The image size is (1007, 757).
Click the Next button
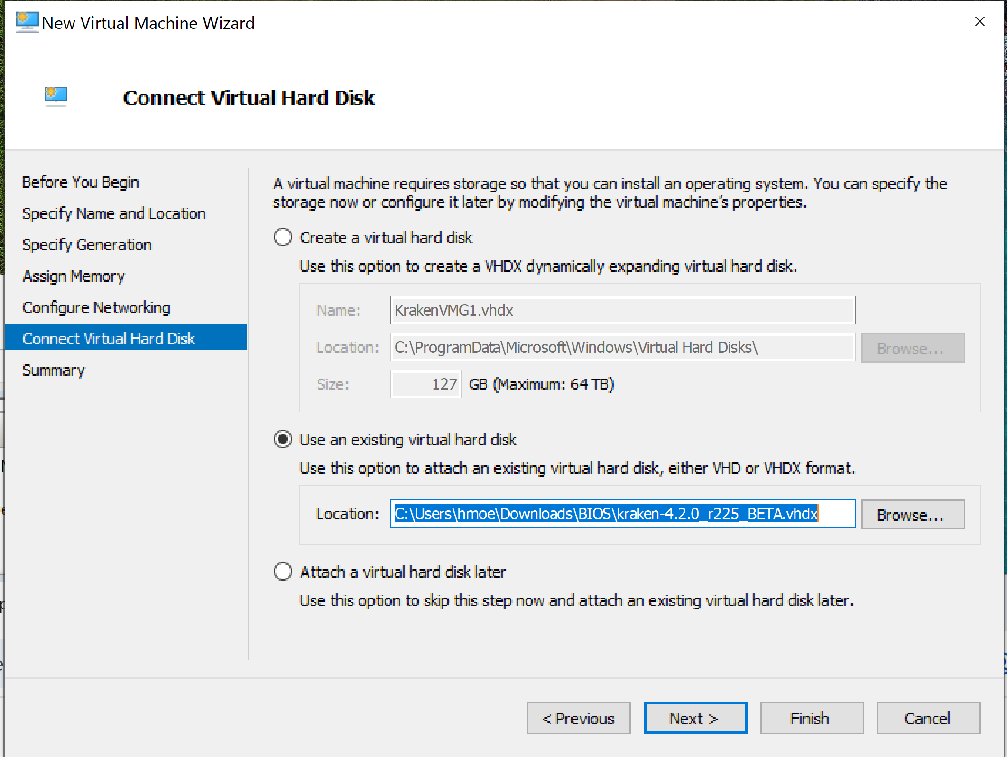pos(695,718)
